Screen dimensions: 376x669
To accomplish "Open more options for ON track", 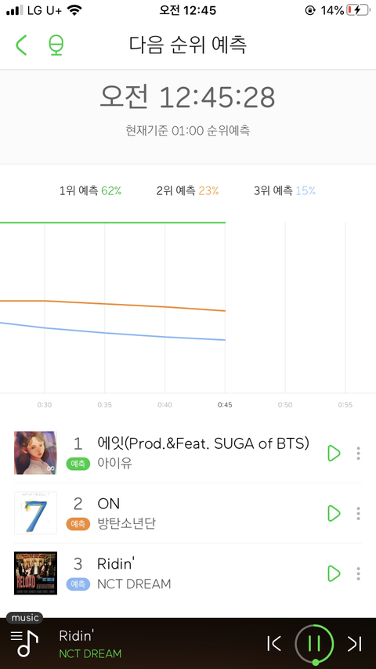I will pyautogui.click(x=359, y=513).
